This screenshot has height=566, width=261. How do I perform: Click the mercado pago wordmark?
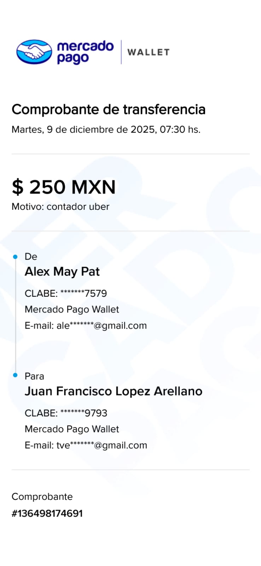(85, 52)
